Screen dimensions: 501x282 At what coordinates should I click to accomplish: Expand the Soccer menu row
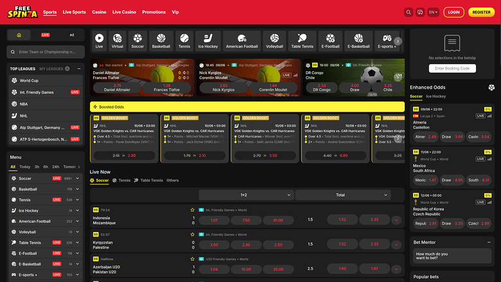pos(77,178)
